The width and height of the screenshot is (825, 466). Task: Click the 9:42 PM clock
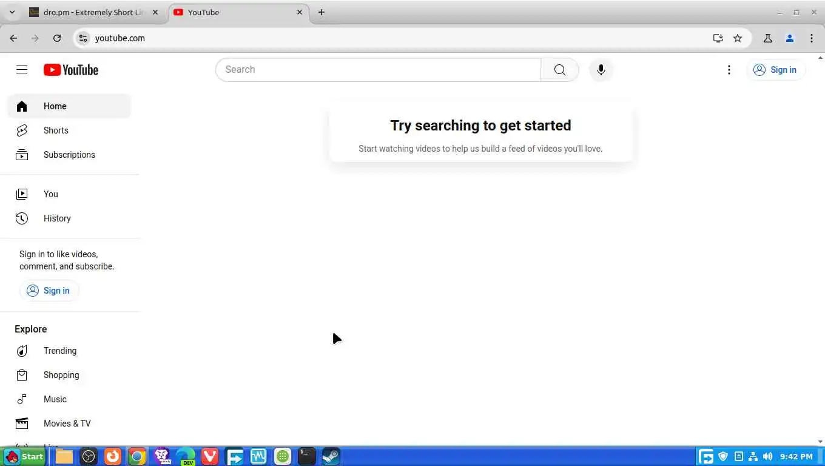(x=796, y=456)
